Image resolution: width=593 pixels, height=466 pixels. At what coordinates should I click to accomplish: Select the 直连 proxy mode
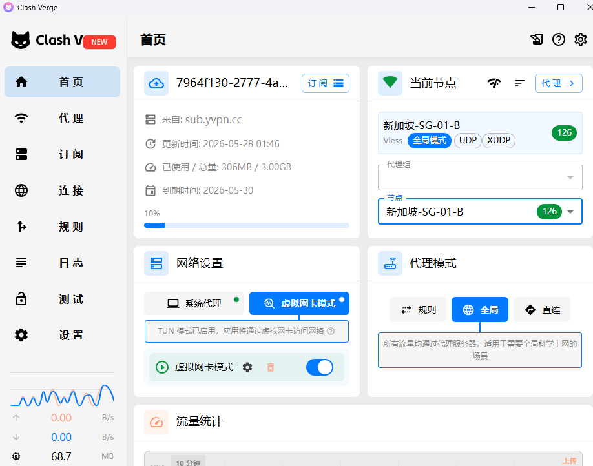coord(542,310)
